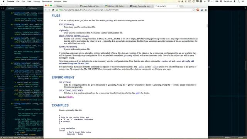Close the GitPython tab
This screenshot has height=139, width=247.
coord(127,6)
